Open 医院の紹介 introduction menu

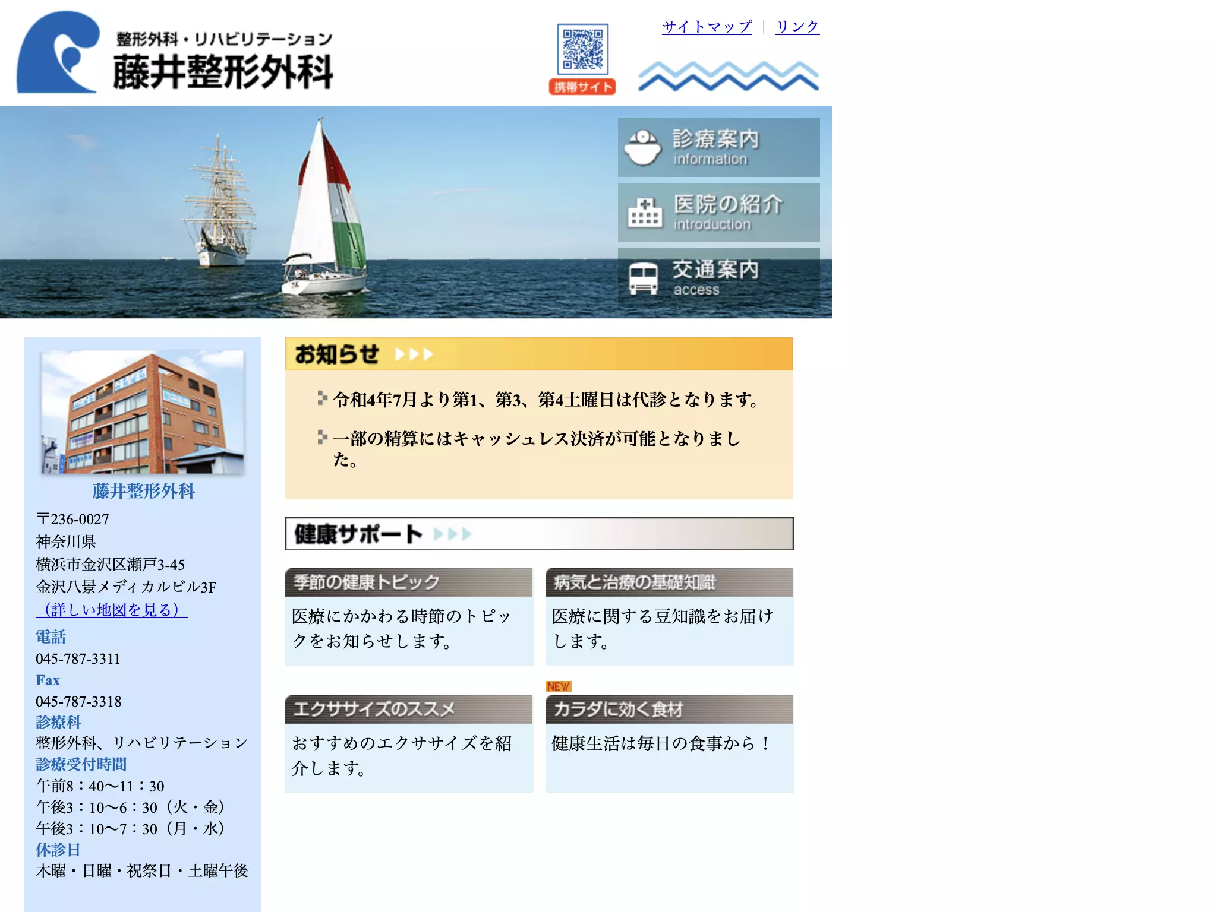[719, 213]
